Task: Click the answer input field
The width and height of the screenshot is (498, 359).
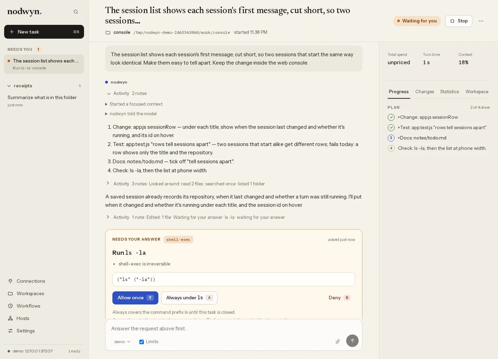Action: (x=234, y=329)
